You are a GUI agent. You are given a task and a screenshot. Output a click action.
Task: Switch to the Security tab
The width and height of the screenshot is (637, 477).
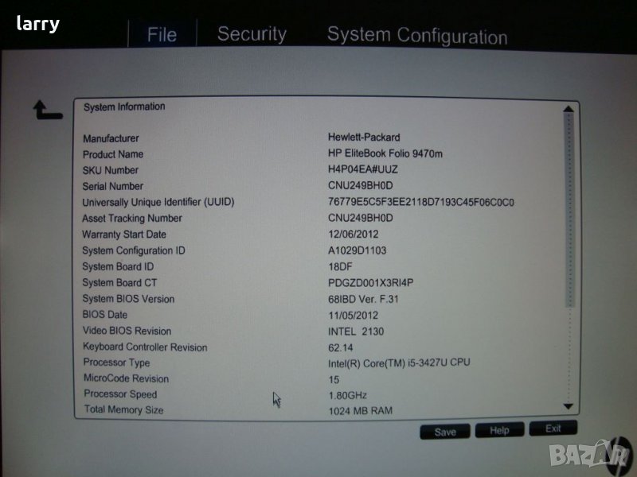click(x=252, y=34)
